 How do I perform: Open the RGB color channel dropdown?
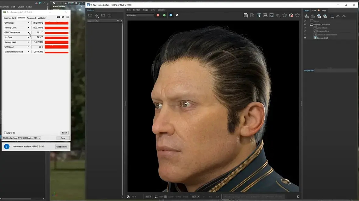pyautogui.click(x=141, y=15)
